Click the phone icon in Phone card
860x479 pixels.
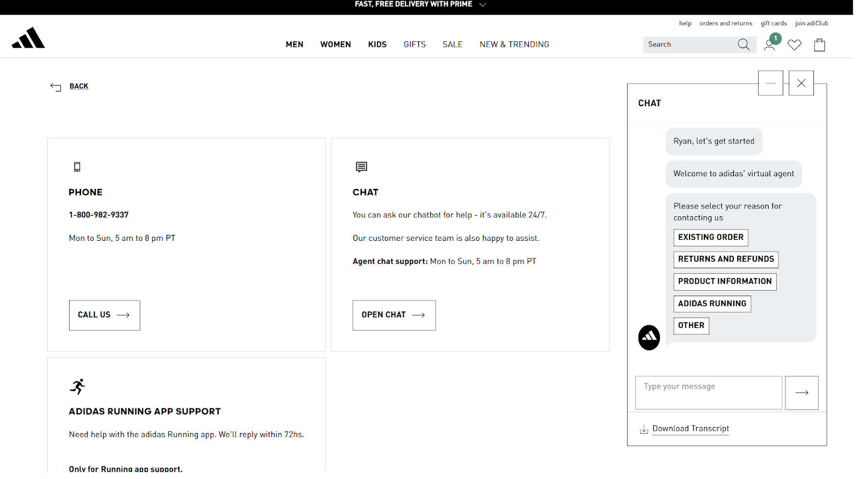tap(77, 167)
